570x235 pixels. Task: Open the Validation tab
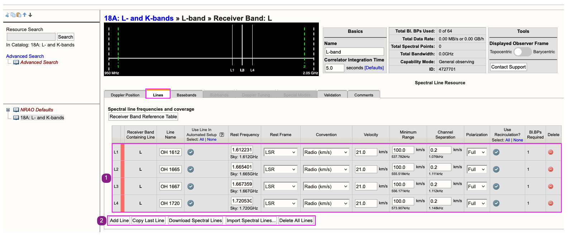[x=332, y=95]
